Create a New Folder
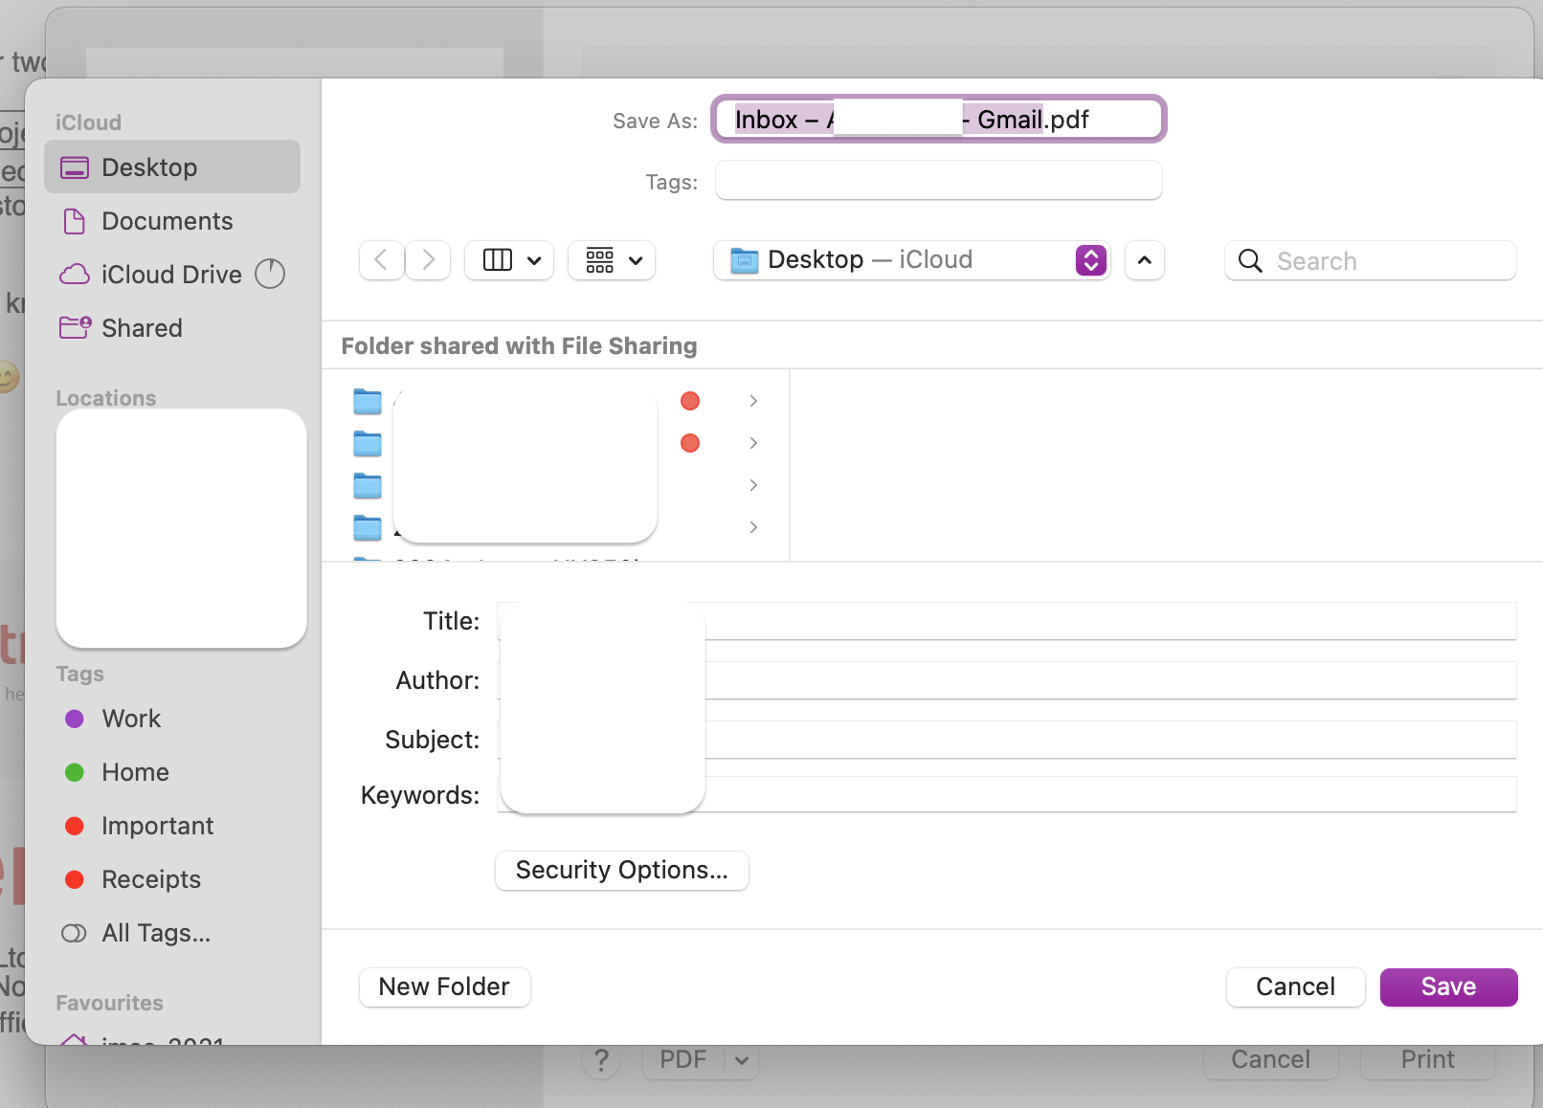 pos(445,987)
